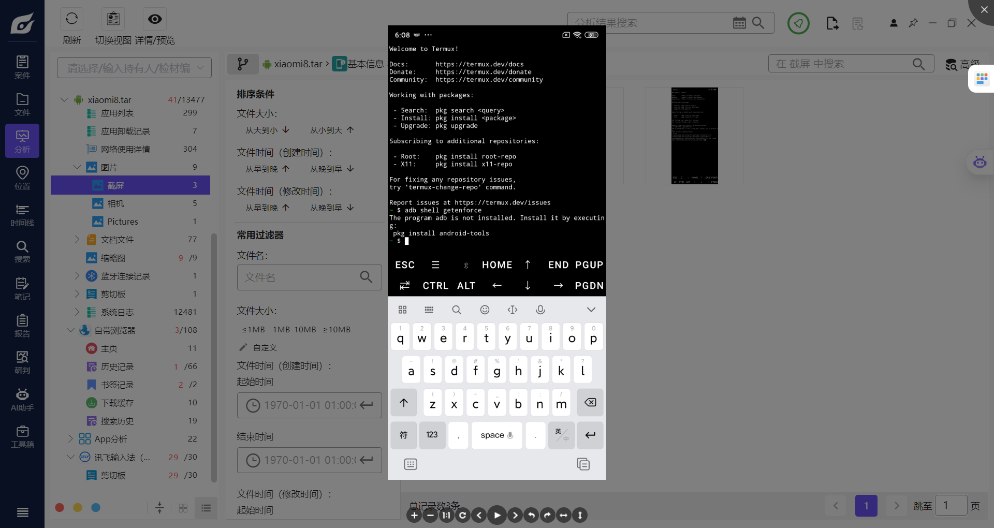Switch to grid view toggle at tree bottom
This screenshot has width=994, height=528.
pyautogui.click(x=183, y=508)
